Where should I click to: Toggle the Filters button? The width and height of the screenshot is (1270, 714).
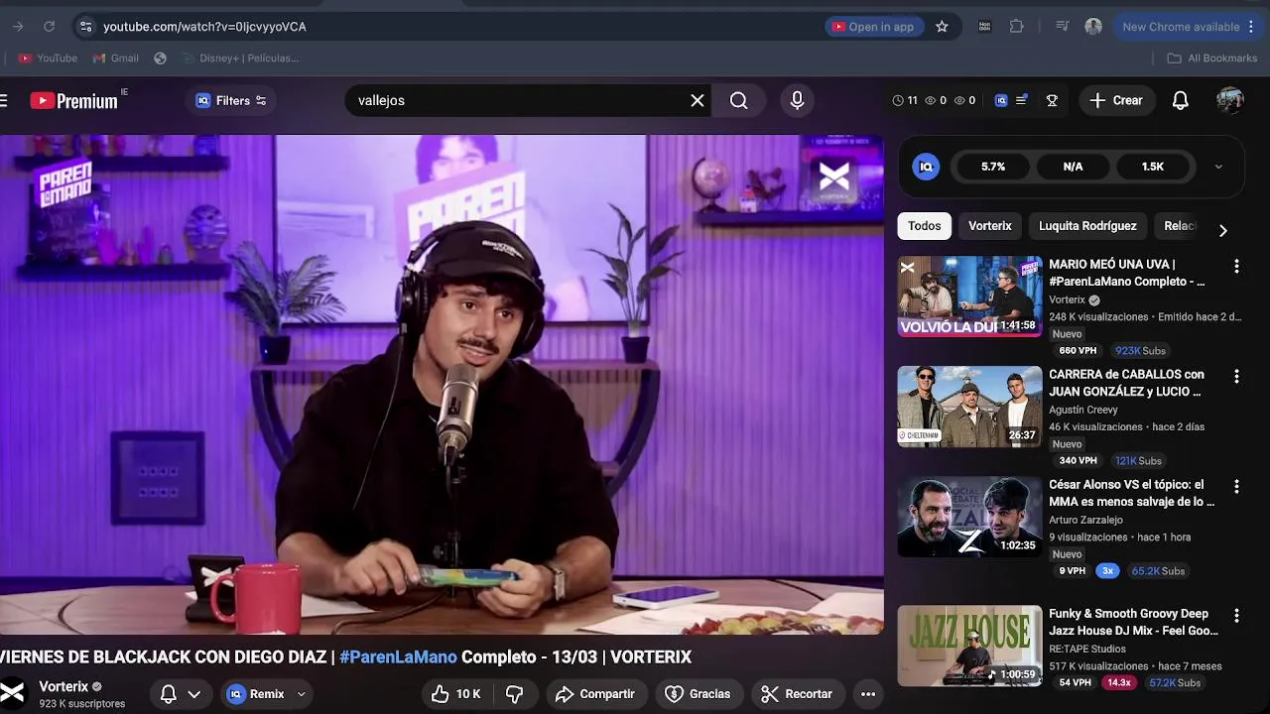pos(231,100)
